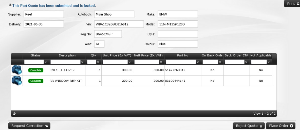Viewport: 300px width, 130px height.
Task: Sort by the Qty column header
Action: pyautogui.click(x=93, y=56)
